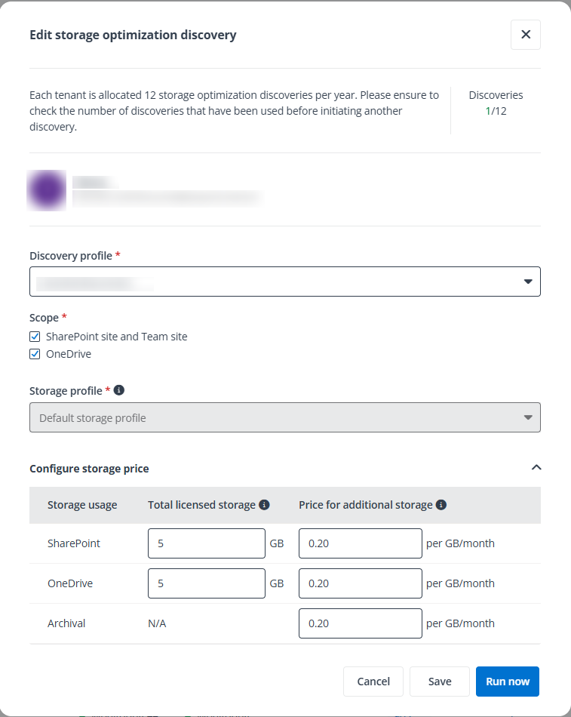Viewport: 571px width, 717px height.
Task: Click the Archival price per GB field
Action: point(360,623)
